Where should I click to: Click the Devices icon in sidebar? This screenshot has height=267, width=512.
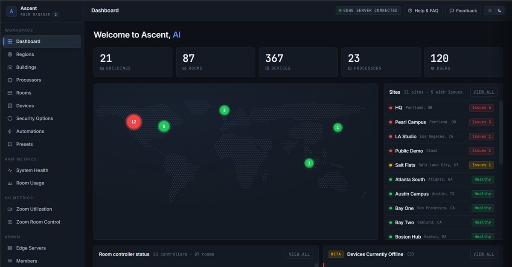coord(10,106)
